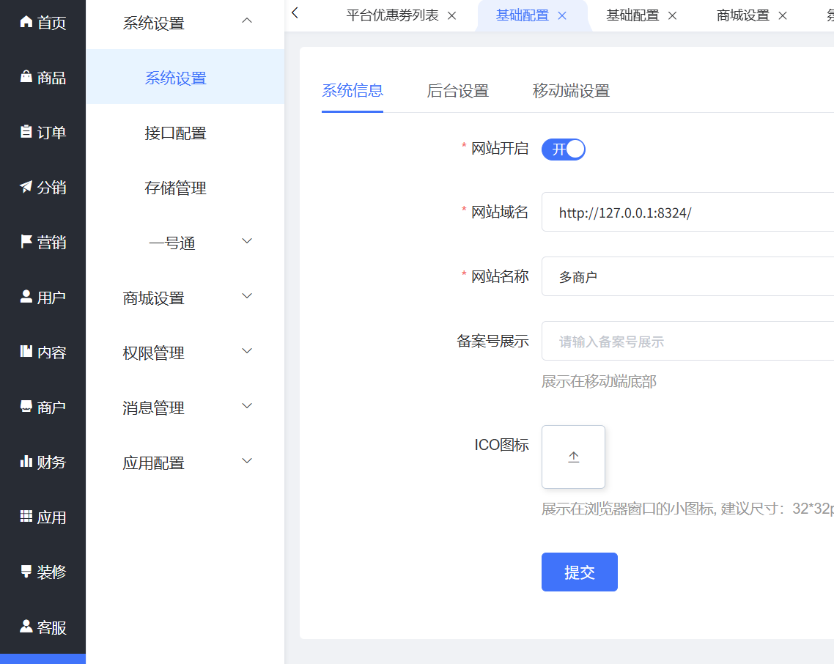Expand the 商城设置 menu group
This screenshot has width=834, height=664.
[247, 296]
